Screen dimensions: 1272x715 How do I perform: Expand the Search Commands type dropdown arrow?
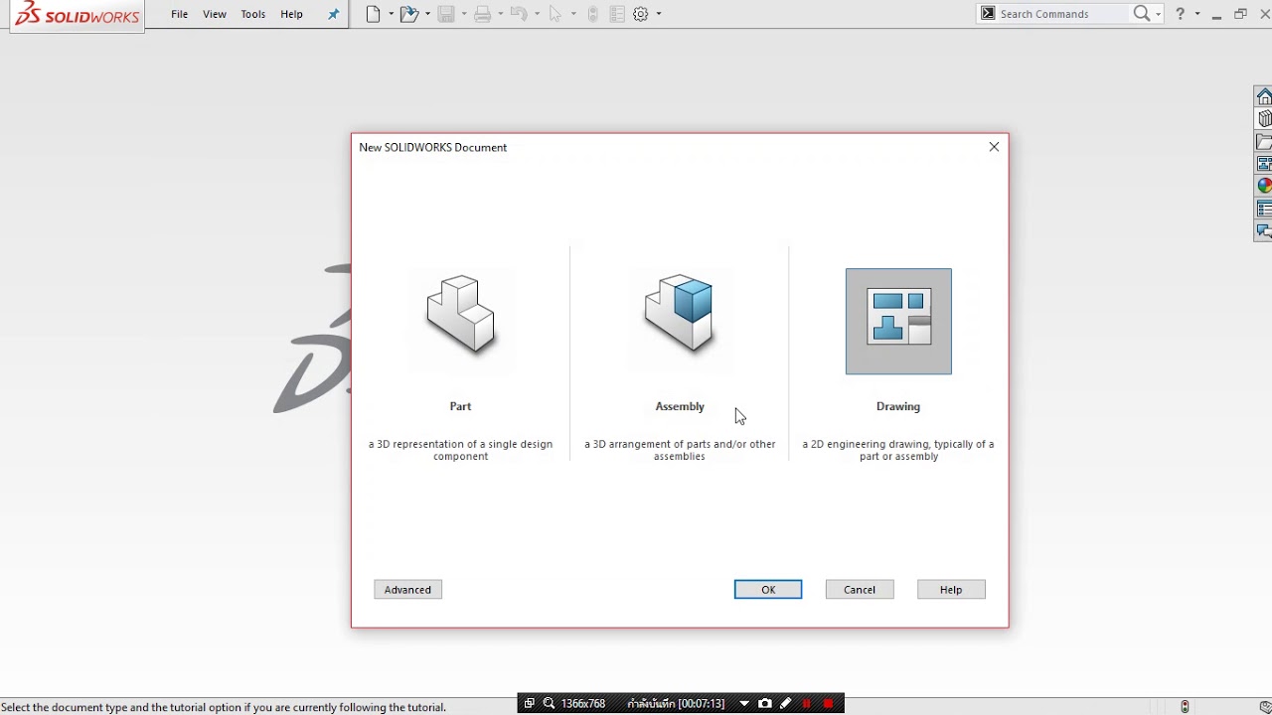(x=1158, y=14)
